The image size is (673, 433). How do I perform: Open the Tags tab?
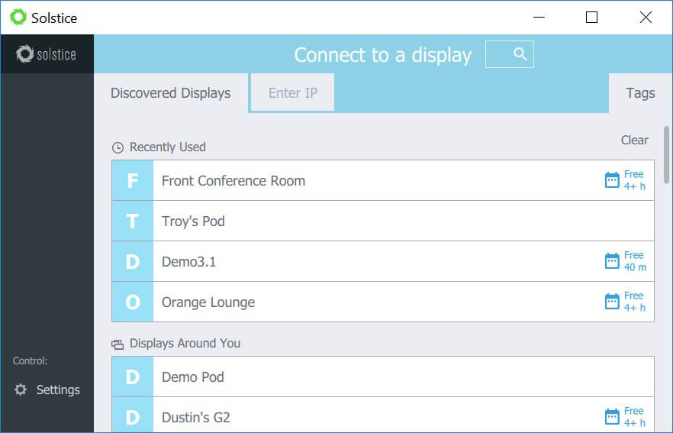tap(640, 93)
